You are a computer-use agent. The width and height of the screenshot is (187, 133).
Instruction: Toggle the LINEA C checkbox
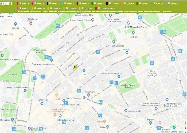coord(50,3)
